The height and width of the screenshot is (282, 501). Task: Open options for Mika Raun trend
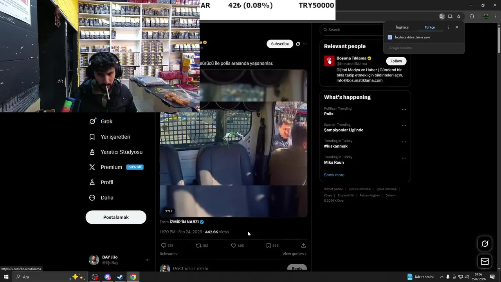tap(404, 158)
